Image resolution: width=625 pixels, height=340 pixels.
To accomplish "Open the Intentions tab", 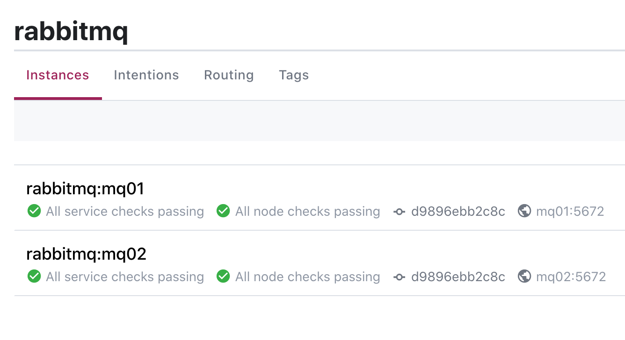I will click(x=146, y=75).
